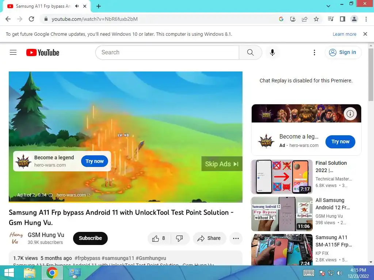Go back to previous page
The image size is (374, 280).
(8, 19)
